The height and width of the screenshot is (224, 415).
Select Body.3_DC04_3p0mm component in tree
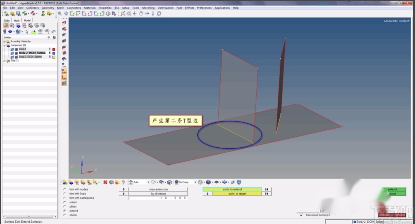(30, 57)
